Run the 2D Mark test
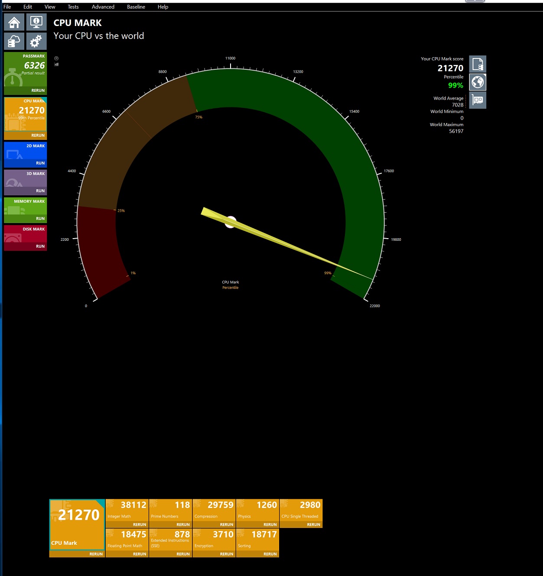543x576 pixels. [x=26, y=163]
